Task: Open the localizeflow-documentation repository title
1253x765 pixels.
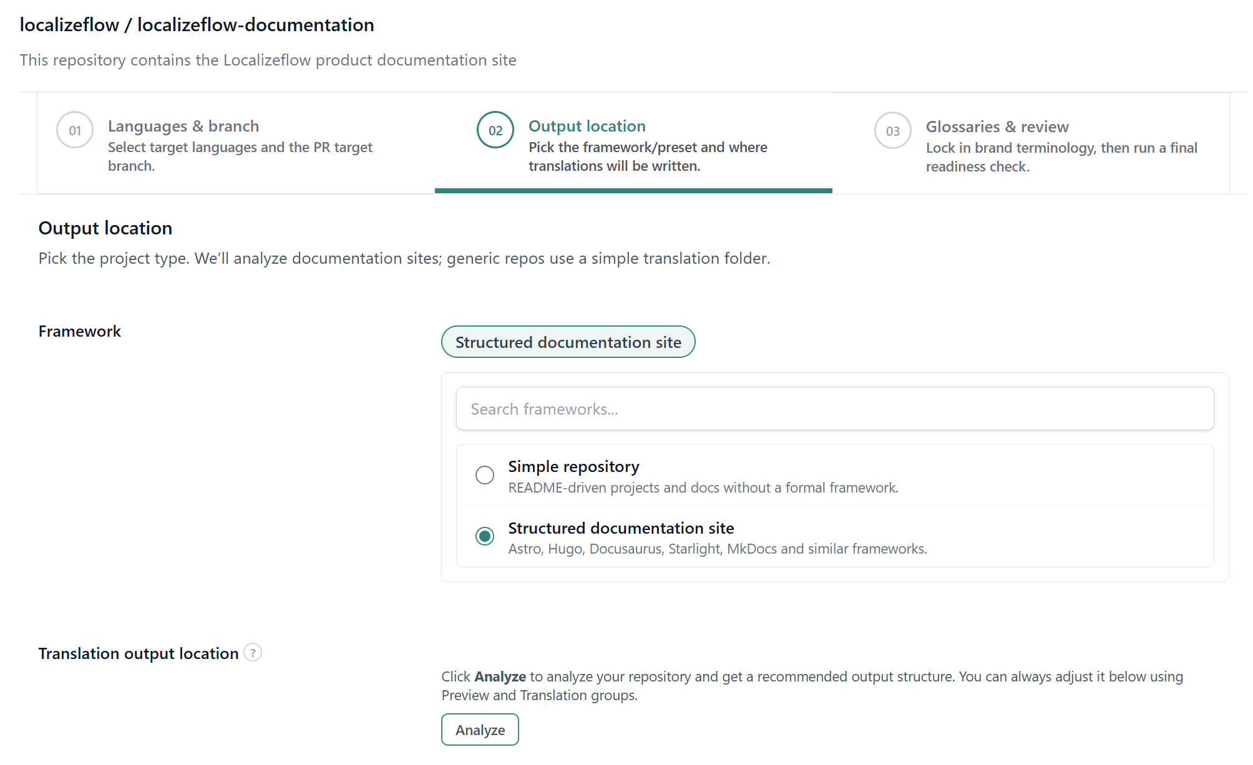Action: [x=197, y=25]
